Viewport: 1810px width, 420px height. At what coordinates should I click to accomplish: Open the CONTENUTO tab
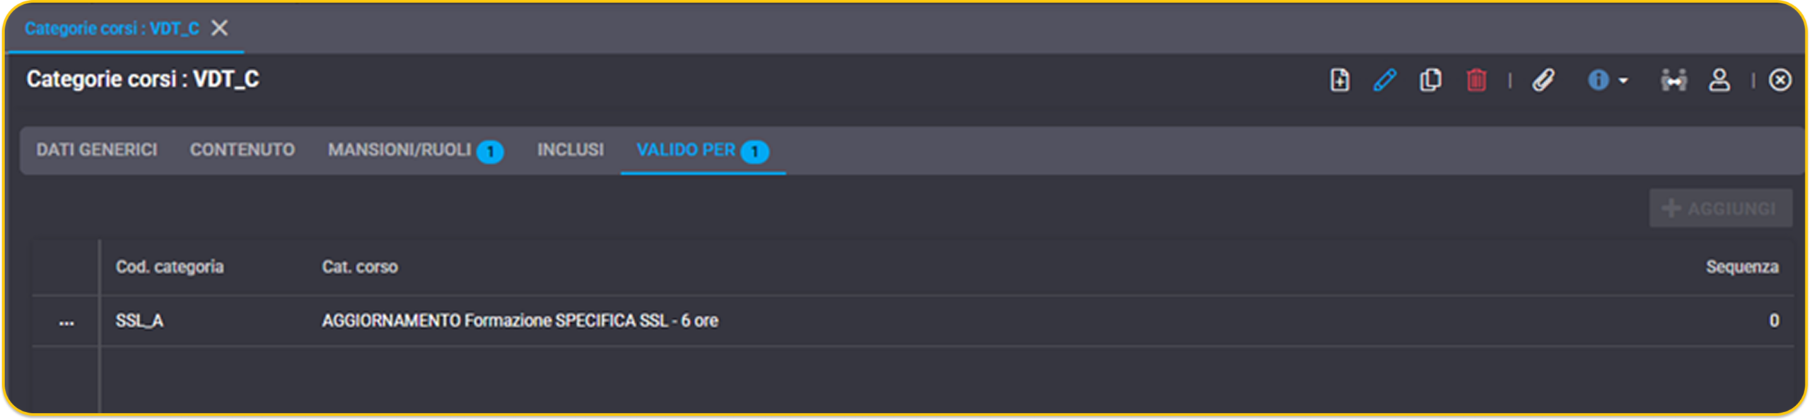click(242, 150)
